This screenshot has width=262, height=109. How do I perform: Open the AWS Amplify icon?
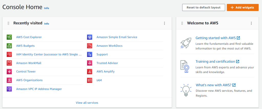pyautogui.click(x=90, y=72)
